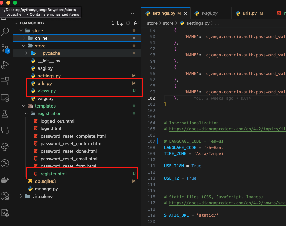This screenshot has height=226, width=286.
Task: Collapse the DJANGOBOY root section
Action: (16, 23)
